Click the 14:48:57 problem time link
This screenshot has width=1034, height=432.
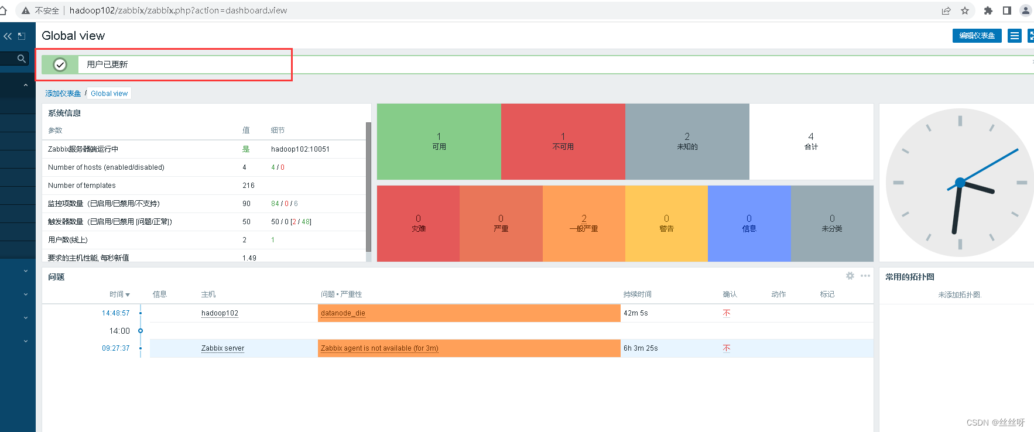pos(115,313)
